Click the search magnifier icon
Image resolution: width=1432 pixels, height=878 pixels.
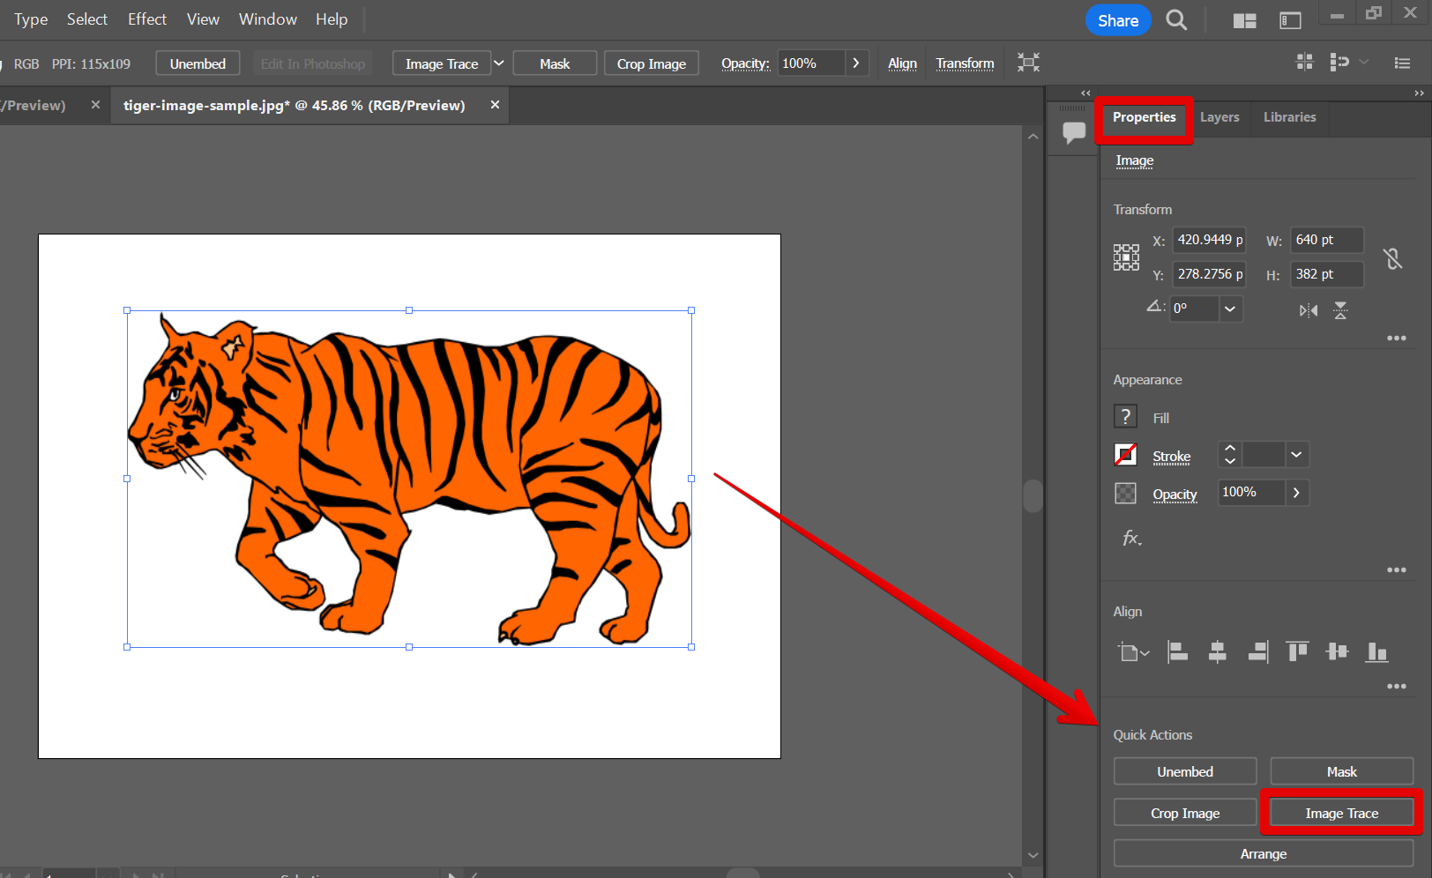coord(1176,20)
